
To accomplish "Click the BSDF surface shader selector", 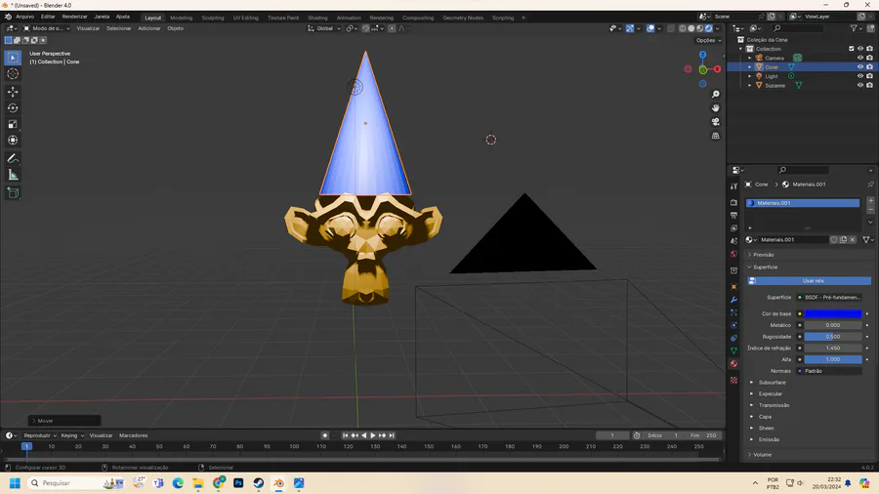I will [x=829, y=298].
